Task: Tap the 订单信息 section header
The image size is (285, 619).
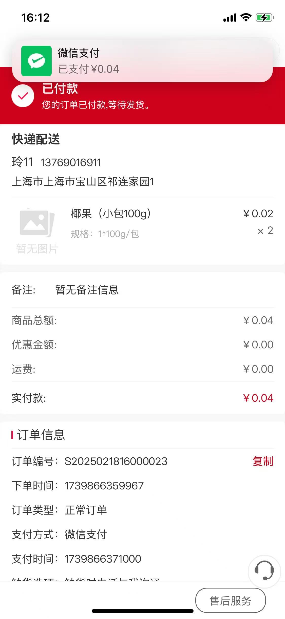Action: [x=41, y=435]
